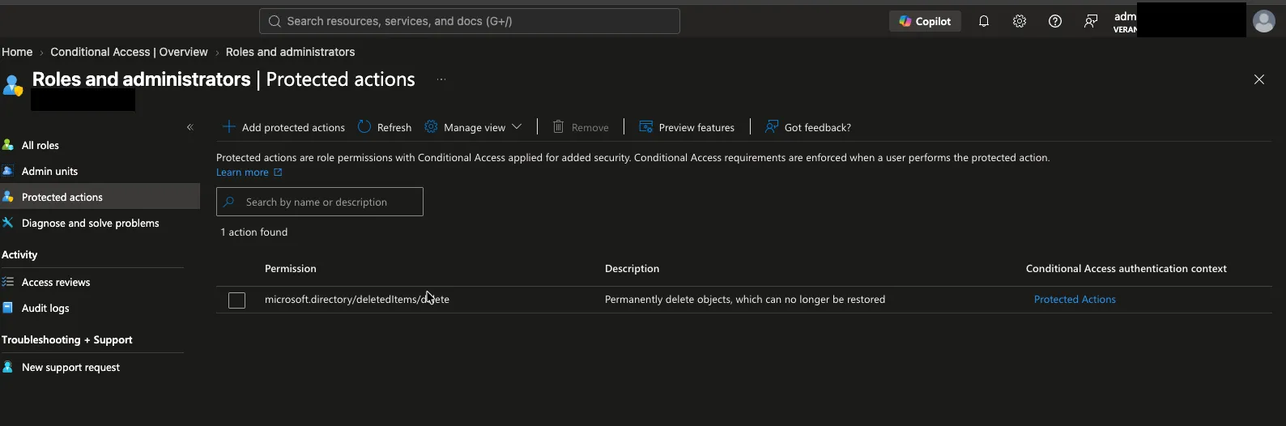Image resolution: width=1286 pixels, height=426 pixels.
Task: Collapse the left navigation pane
Action: tap(190, 127)
